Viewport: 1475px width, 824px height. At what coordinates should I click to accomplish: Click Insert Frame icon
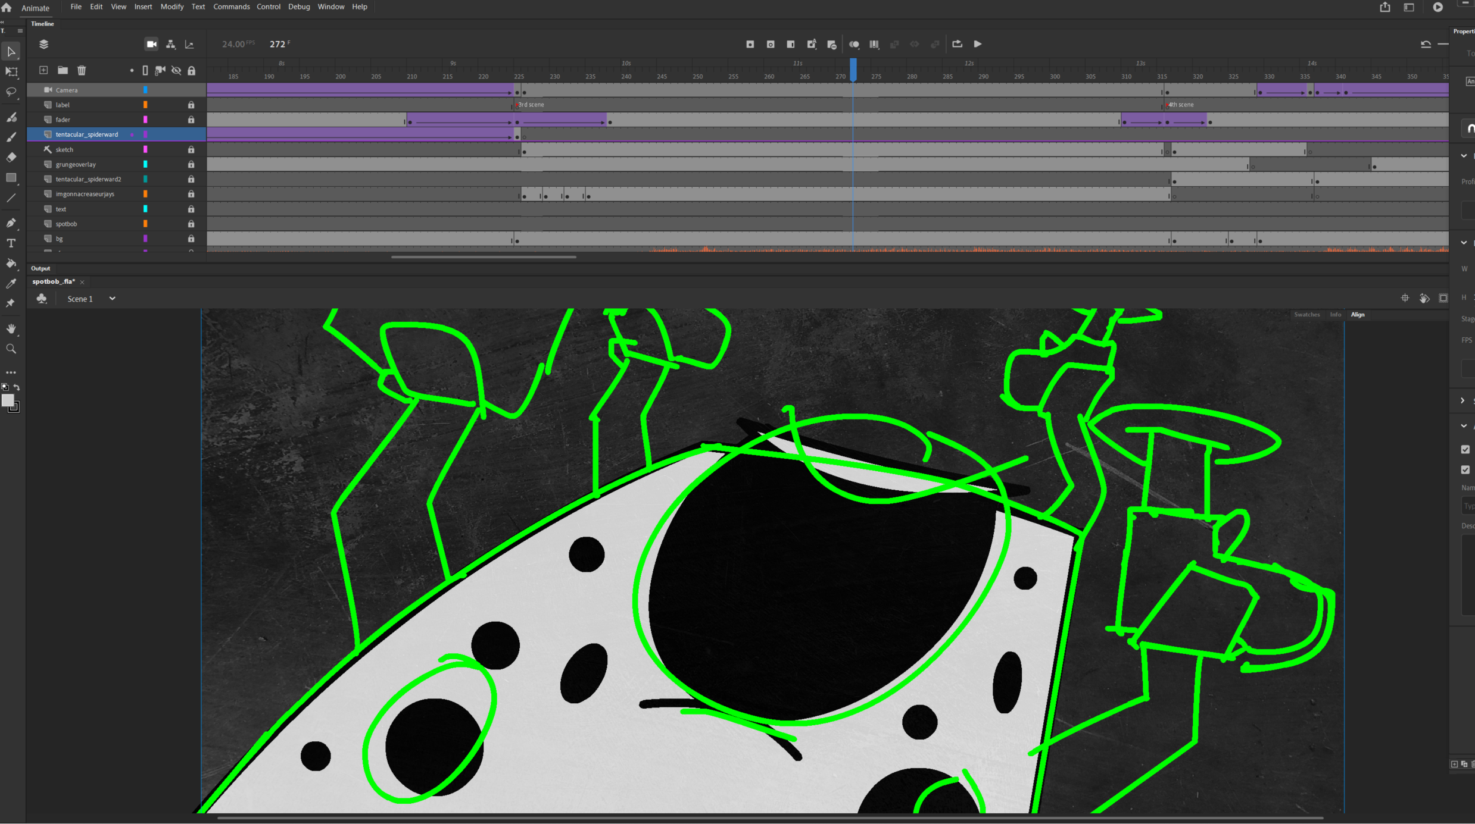(791, 44)
